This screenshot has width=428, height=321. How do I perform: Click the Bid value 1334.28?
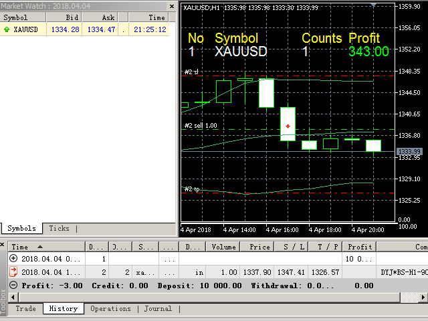coord(65,29)
